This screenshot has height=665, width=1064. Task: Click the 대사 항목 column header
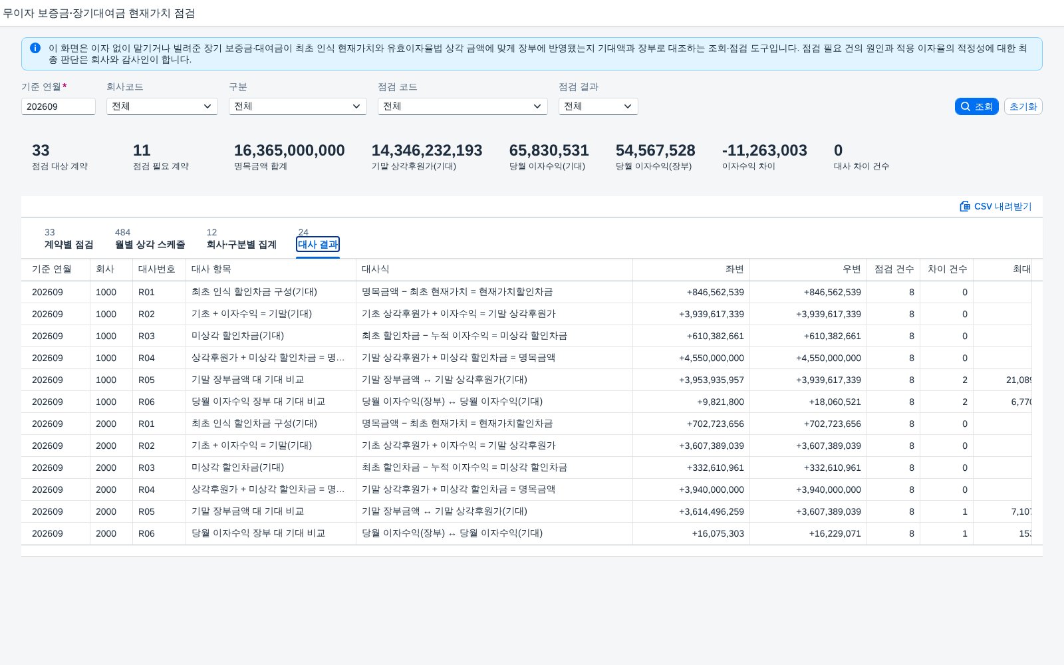pyautogui.click(x=271, y=269)
